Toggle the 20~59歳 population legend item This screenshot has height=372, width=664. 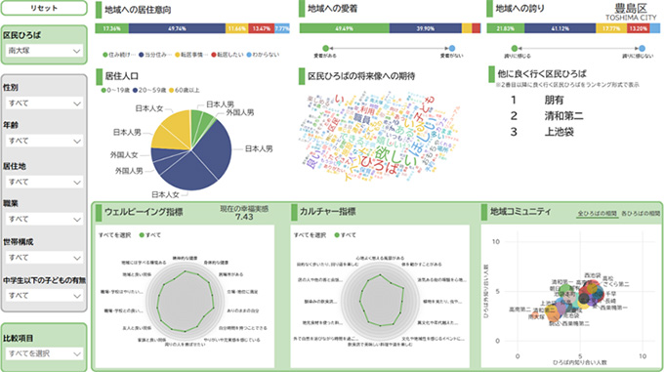(x=149, y=90)
